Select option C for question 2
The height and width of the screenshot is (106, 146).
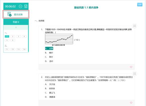(x=50, y=93)
